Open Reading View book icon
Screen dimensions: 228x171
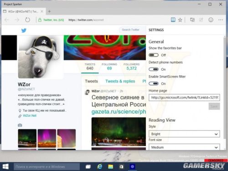[x=173, y=20]
